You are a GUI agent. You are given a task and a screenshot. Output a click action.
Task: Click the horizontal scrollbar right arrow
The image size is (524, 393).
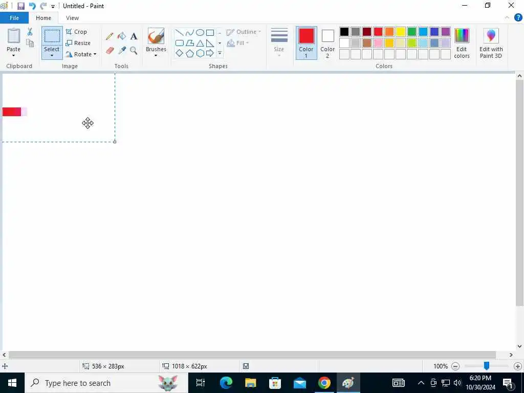pyautogui.click(x=511, y=355)
